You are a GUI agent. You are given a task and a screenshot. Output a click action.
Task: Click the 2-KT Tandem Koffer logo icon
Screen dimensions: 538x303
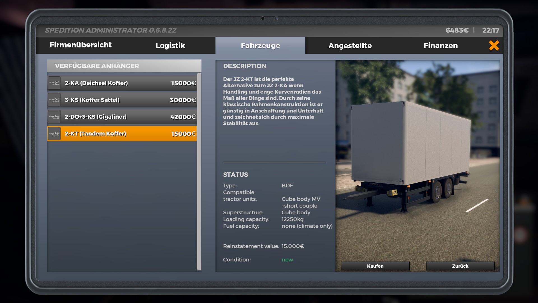(x=54, y=134)
